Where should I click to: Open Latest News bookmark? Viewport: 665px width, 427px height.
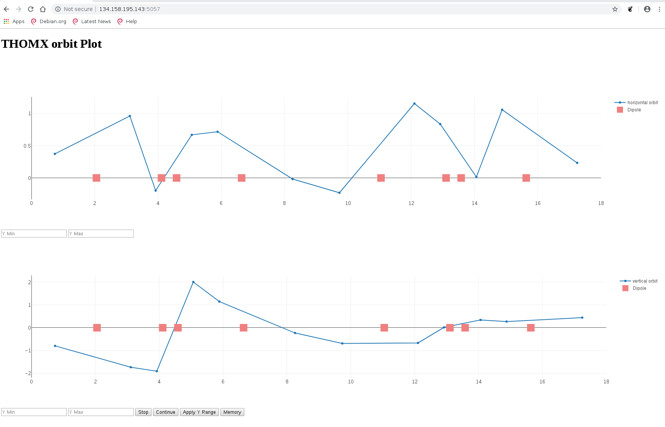[92, 22]
